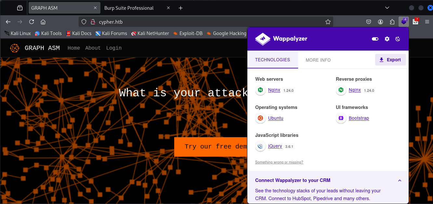Click the Something wrong or missing link

[x=279, y=162]
